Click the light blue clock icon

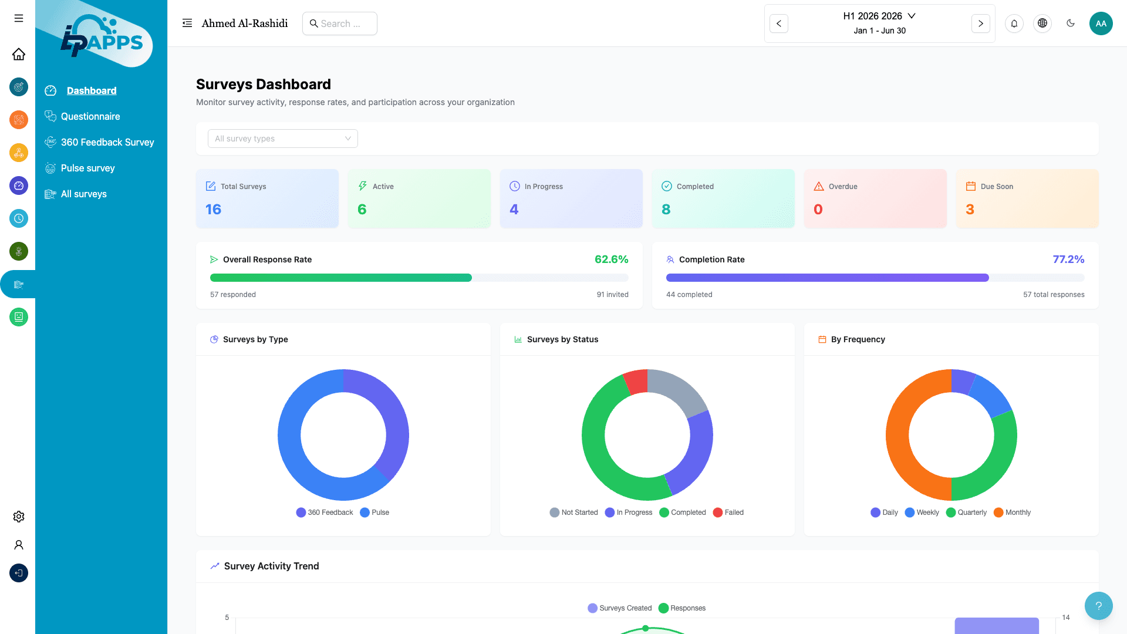tap(18, 218)
